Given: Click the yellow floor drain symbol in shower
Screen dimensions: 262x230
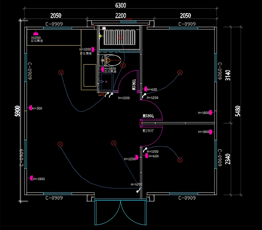Looking at the screenshot, I should (100, 36).
